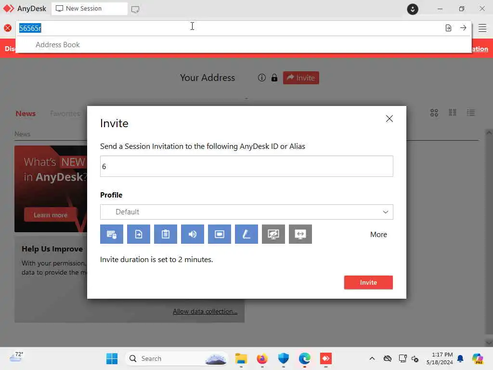Open the hamburger main menu
Viewport: 493px width, 370px height.
(x=482, y=28)
